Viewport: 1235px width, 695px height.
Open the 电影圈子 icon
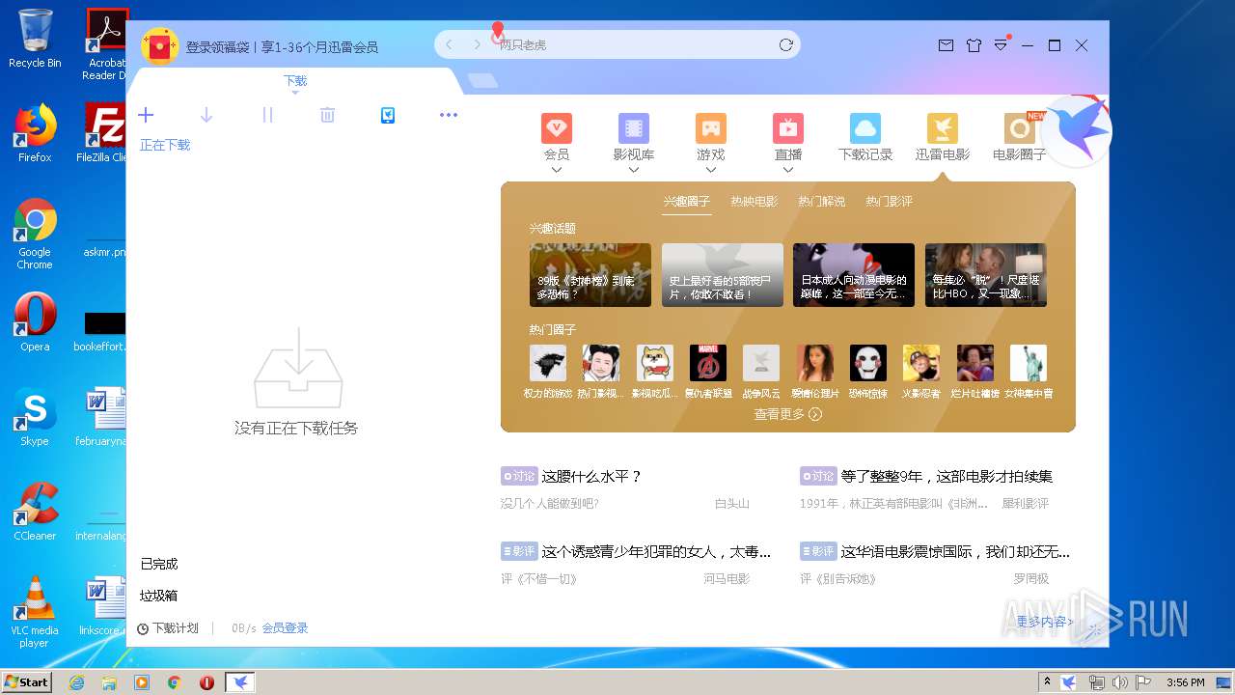tap(1020, 128)
